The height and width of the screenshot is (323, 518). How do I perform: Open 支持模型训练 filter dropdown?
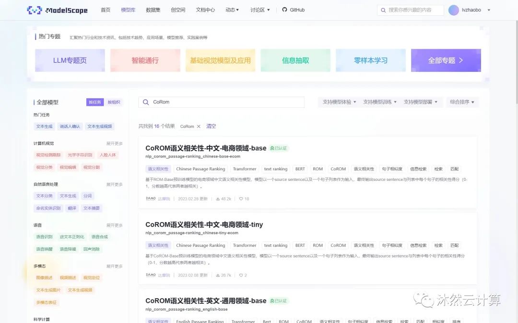click(379, 102)
